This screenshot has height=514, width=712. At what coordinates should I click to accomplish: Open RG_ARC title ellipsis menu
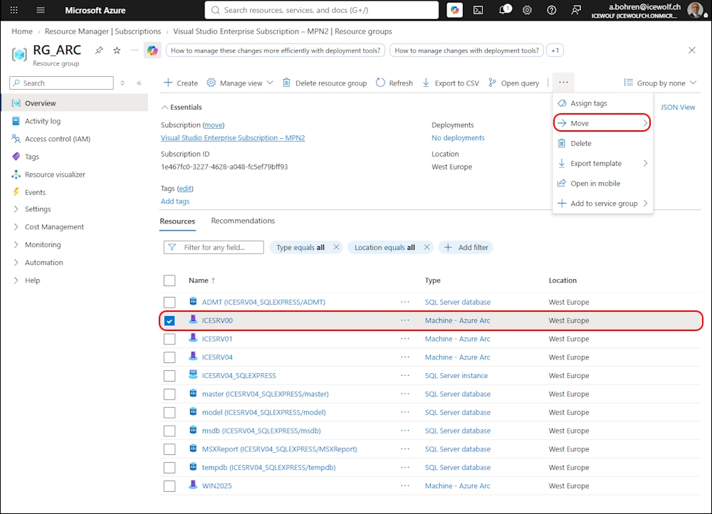pos(135,51)
